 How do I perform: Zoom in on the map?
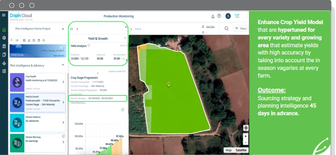246,136
